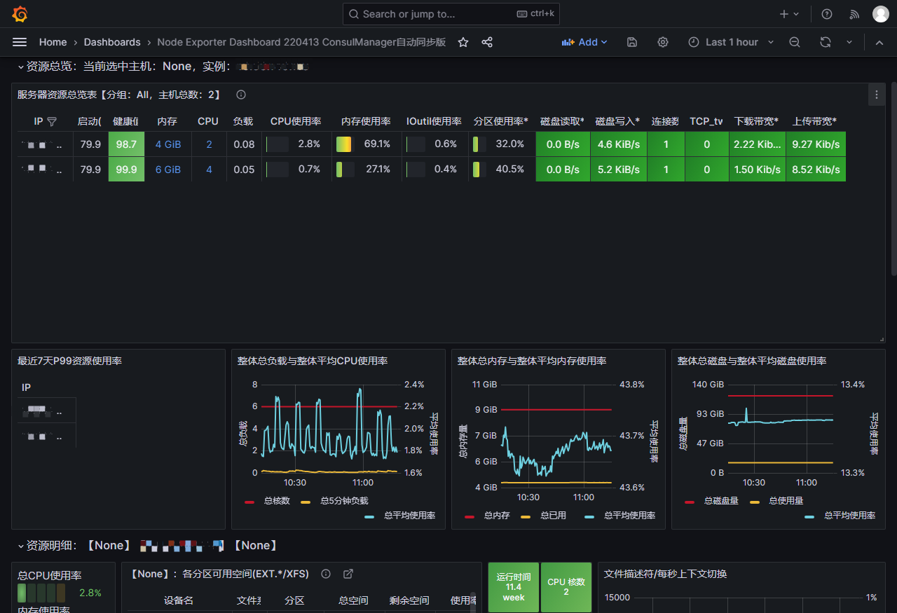Open the server overview panel kebab menu

pyautogui.click(x=876, y=95)
